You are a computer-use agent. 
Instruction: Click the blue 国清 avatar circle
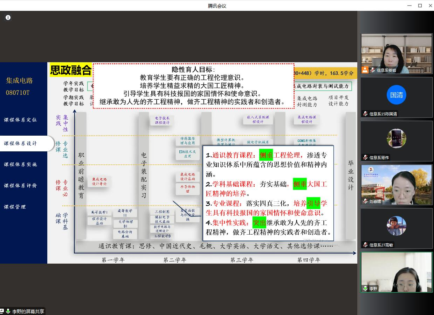[x=396, y=95]
